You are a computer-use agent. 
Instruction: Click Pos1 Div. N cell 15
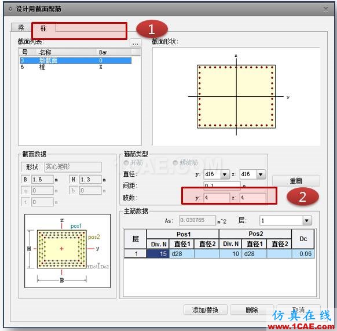click(x=157, y=254)
